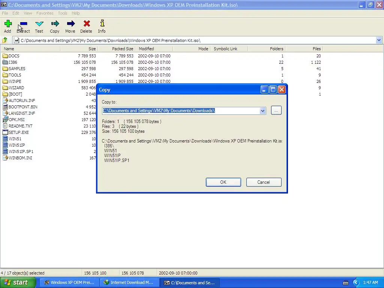The width and height of the screenshot is (384, 288).
Task: Open the Favorites menu
Action: tap(45, 13)
